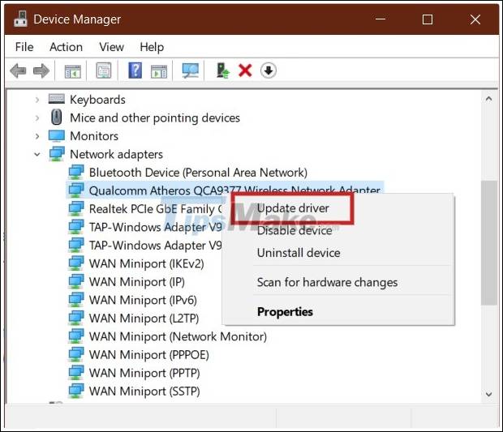The width and height of the screenshot is (503, 432).
Task: Choose Update driver from context menu
Action: 293,208
